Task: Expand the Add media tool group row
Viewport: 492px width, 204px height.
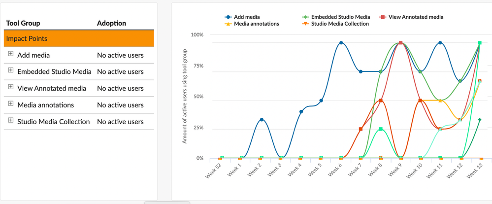Action: [x=11, y=54]
